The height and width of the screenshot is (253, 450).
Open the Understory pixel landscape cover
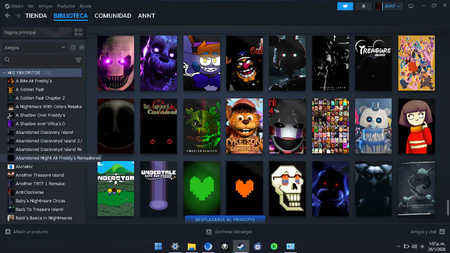[115, 188]
